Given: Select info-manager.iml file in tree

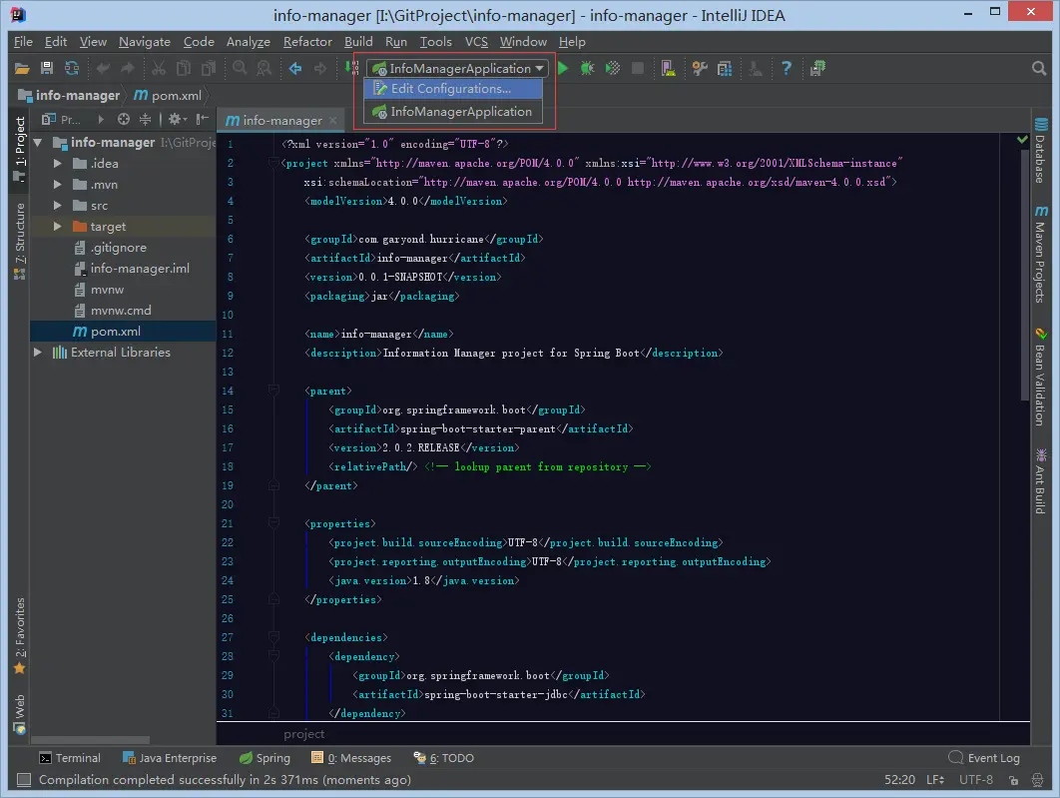Looking at the screenshot, I should click(131, 269).
